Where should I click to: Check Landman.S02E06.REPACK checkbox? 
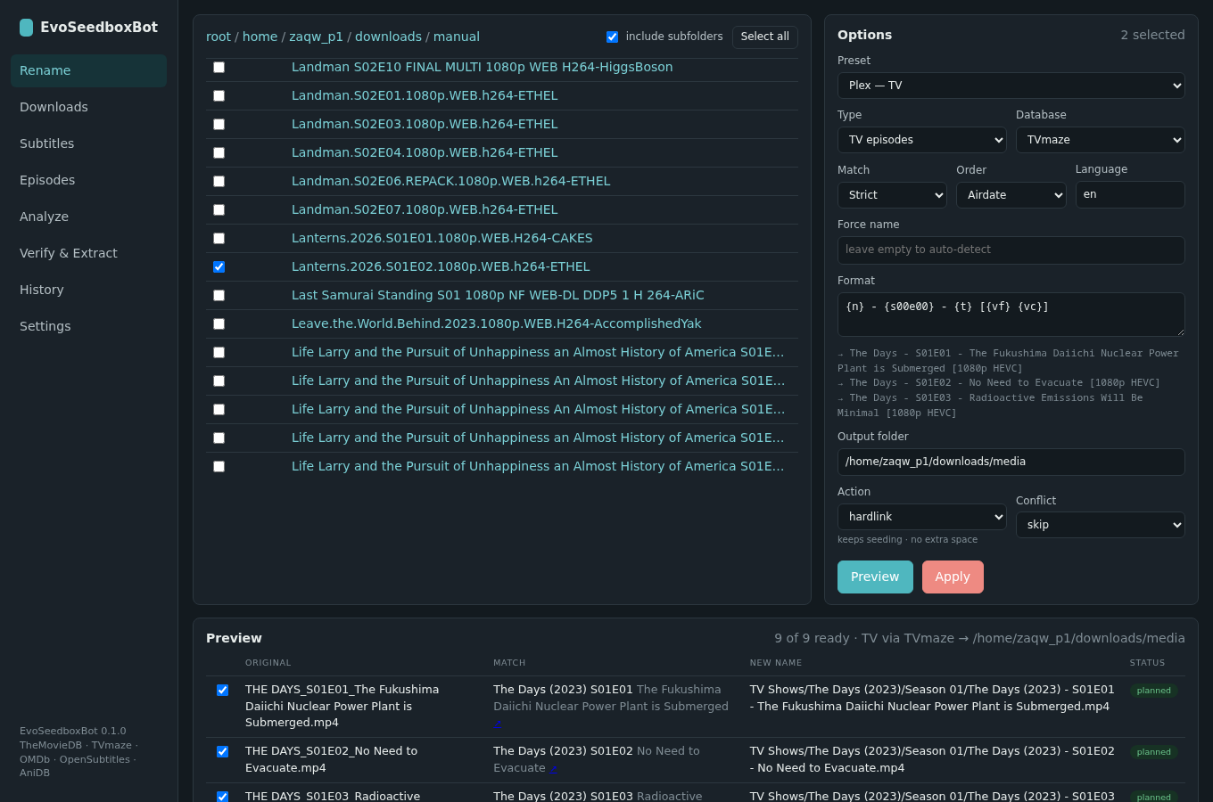coord(219,181)
